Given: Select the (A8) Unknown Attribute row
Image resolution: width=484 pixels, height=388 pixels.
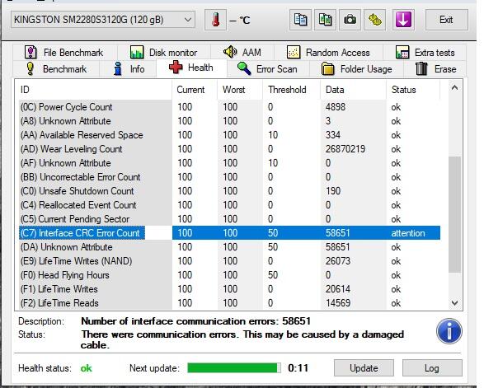Looking at the screenshot, I should pyautogui.click(x=230, y=121).
